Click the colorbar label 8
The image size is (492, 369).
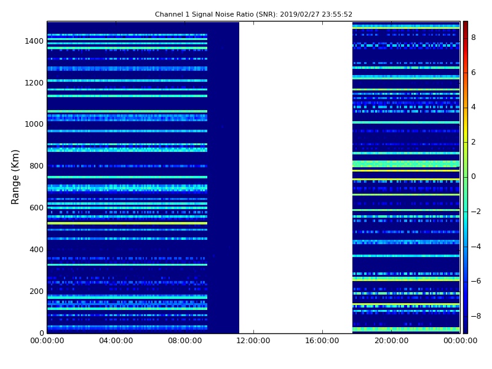[x=474, y=38]
